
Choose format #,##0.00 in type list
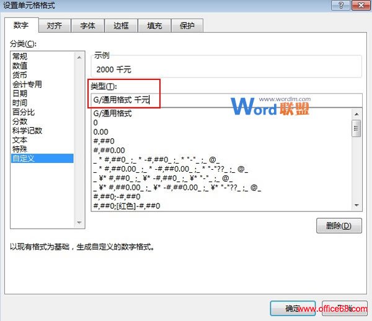(x=221, y=151)
